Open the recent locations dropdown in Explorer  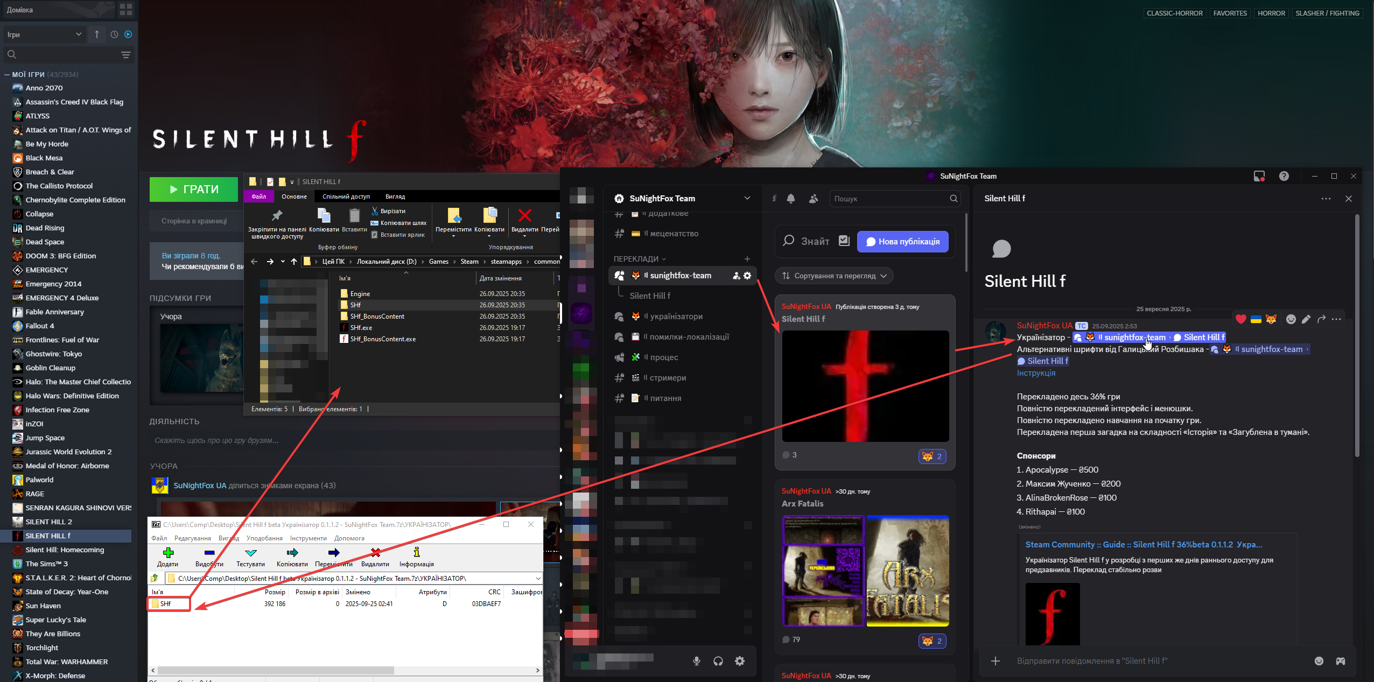(x=283, y=262)
